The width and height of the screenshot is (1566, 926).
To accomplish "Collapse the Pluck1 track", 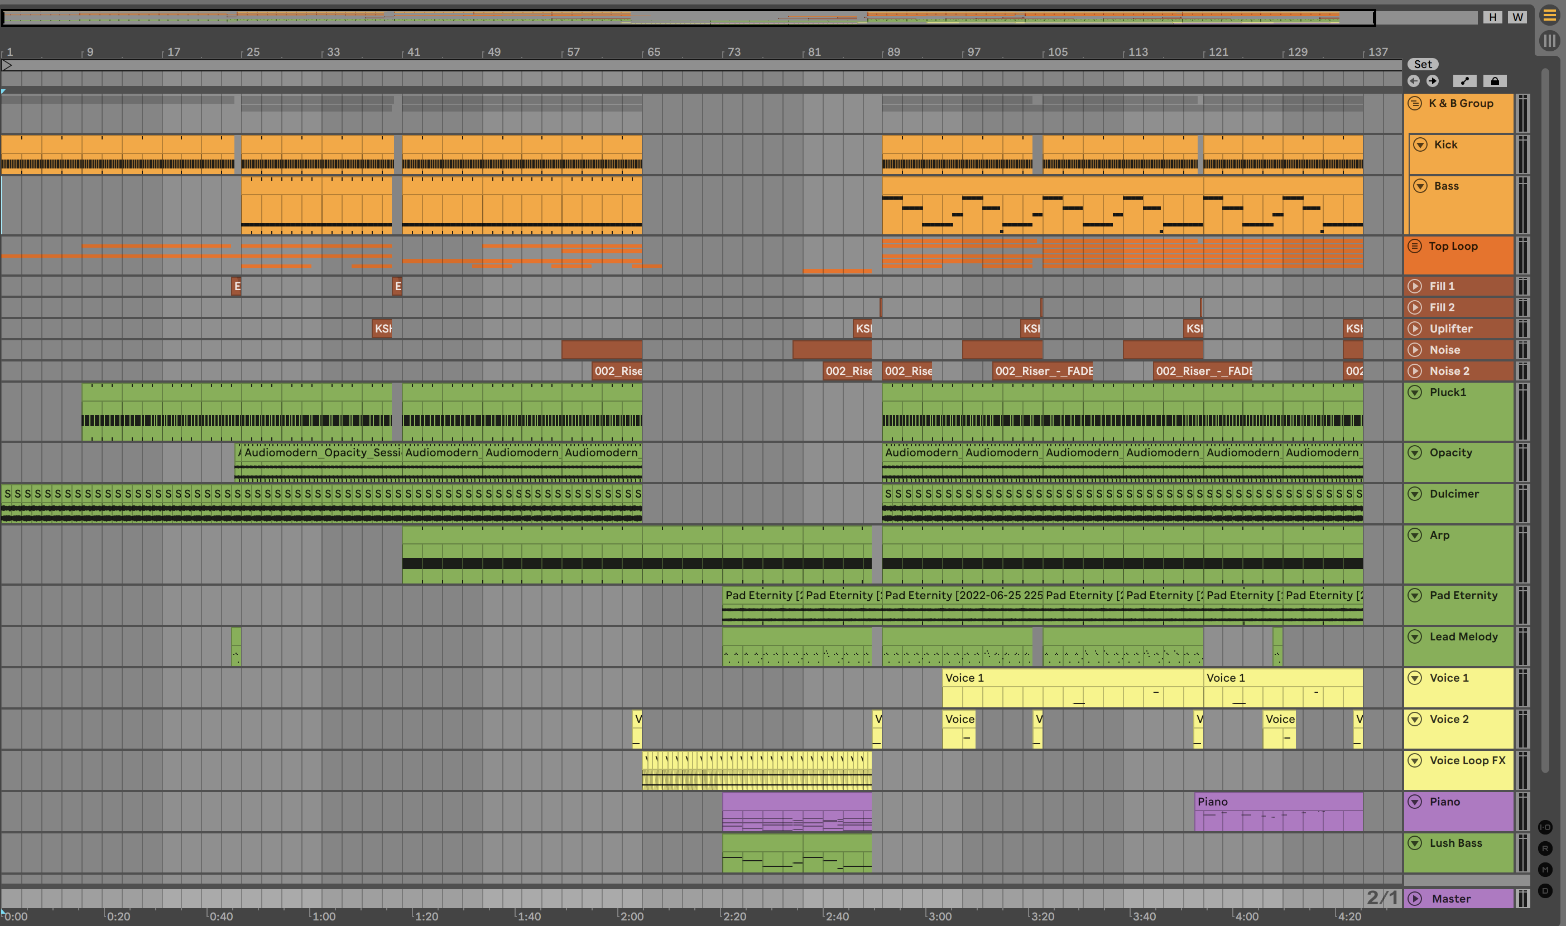I will [x=1415, y=393].
